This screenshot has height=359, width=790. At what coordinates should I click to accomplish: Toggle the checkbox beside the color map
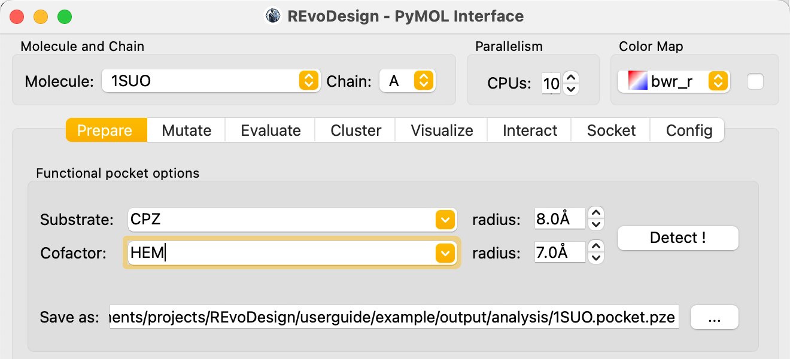tap(755, 81)
